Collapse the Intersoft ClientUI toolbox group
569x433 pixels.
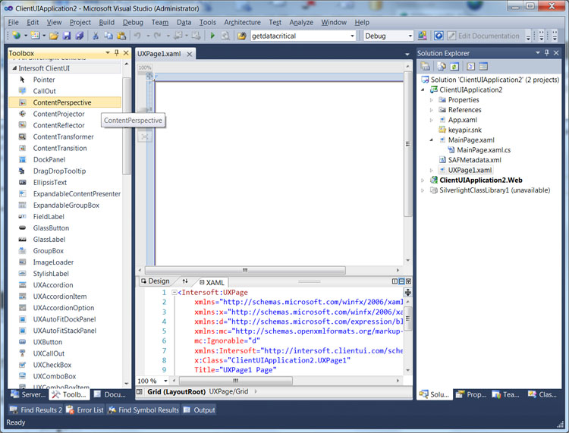pos(14,68)
